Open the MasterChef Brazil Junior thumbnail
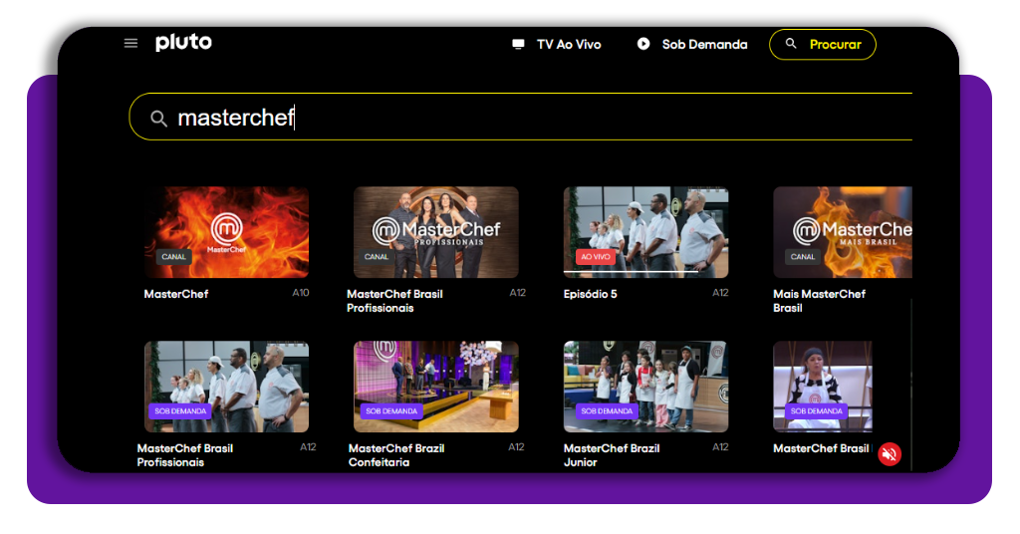The width and height of the screenshot is (1020, 534). (645, 387)
